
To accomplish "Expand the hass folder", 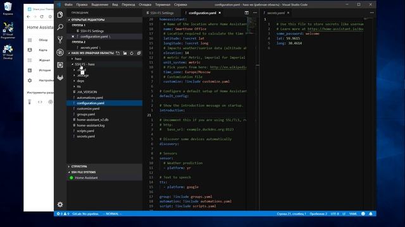I will [x=78, y=59].
